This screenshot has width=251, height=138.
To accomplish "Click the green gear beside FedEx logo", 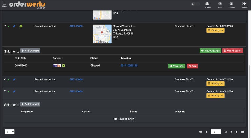I will pyautogui.click(x=64, y=66).
